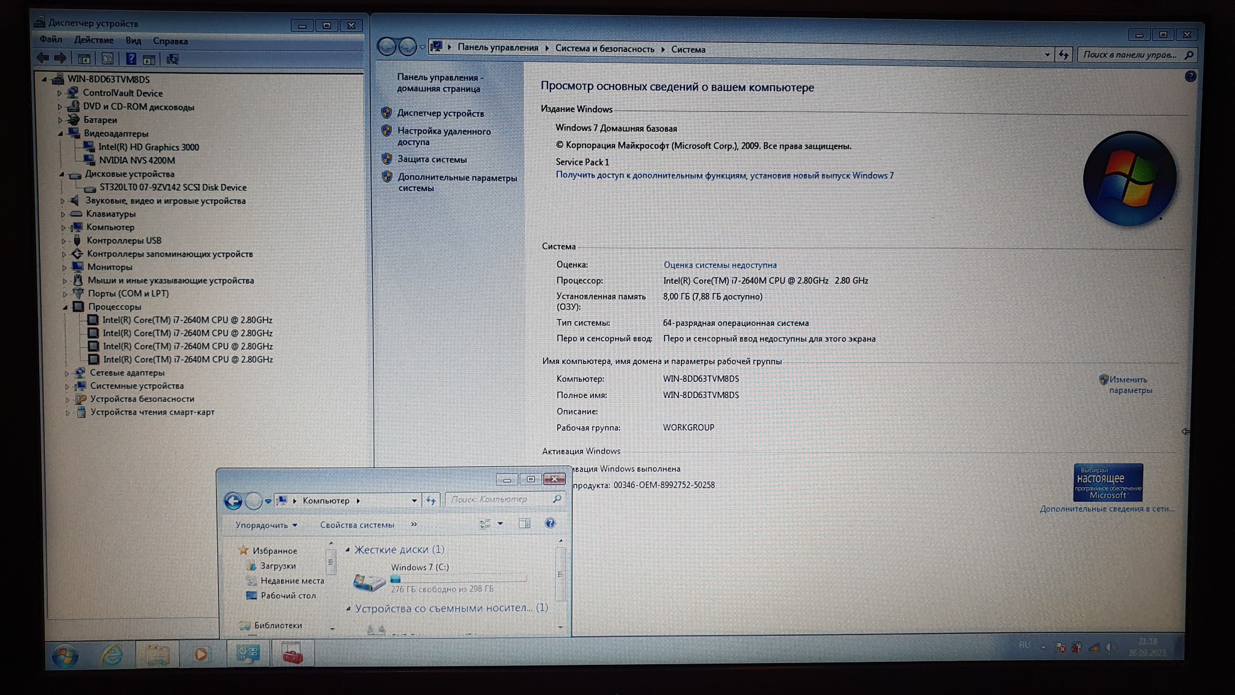Open the view options dropdown arrow in Explorer
Viewport: 1235px width, 695px height.
click(501, 523)
